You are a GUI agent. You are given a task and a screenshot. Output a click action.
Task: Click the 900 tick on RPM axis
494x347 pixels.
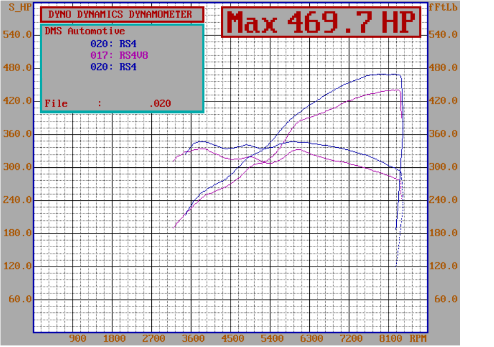(77, 339)
